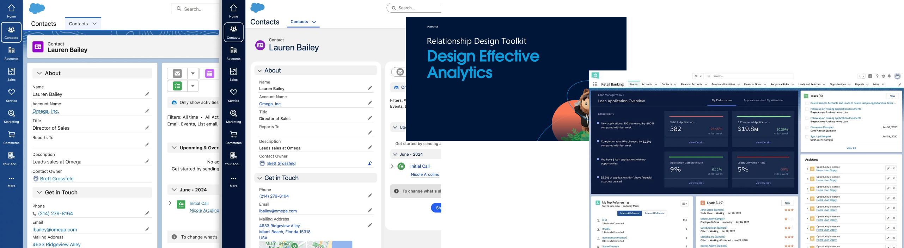
Task: Open setup gear in Retail Banking
Action: point(883,76)
